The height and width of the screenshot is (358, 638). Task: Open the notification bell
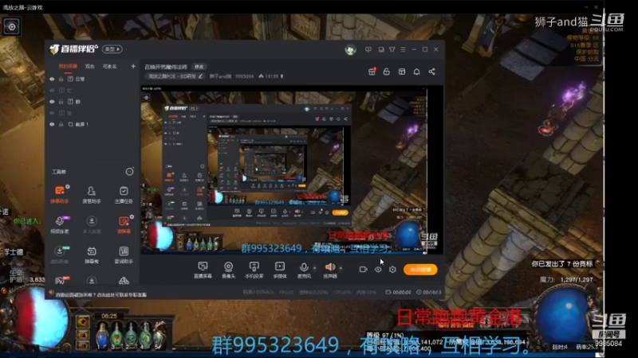point(416,72)
